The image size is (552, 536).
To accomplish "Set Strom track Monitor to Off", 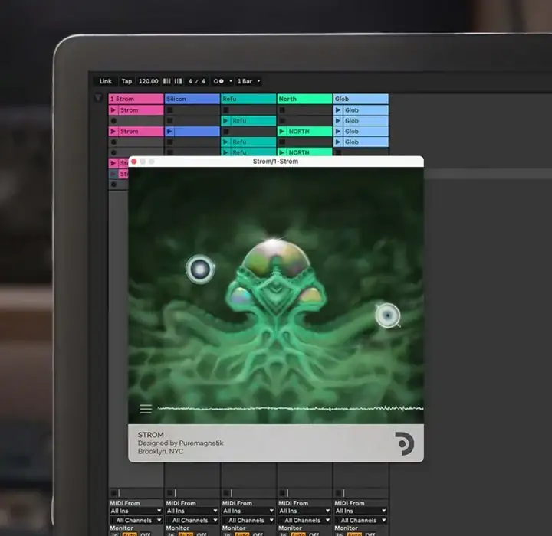I will point(146,534).
